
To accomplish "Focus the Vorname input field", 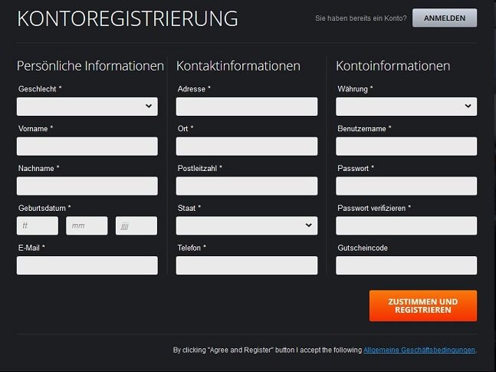I will coord(87,146).
